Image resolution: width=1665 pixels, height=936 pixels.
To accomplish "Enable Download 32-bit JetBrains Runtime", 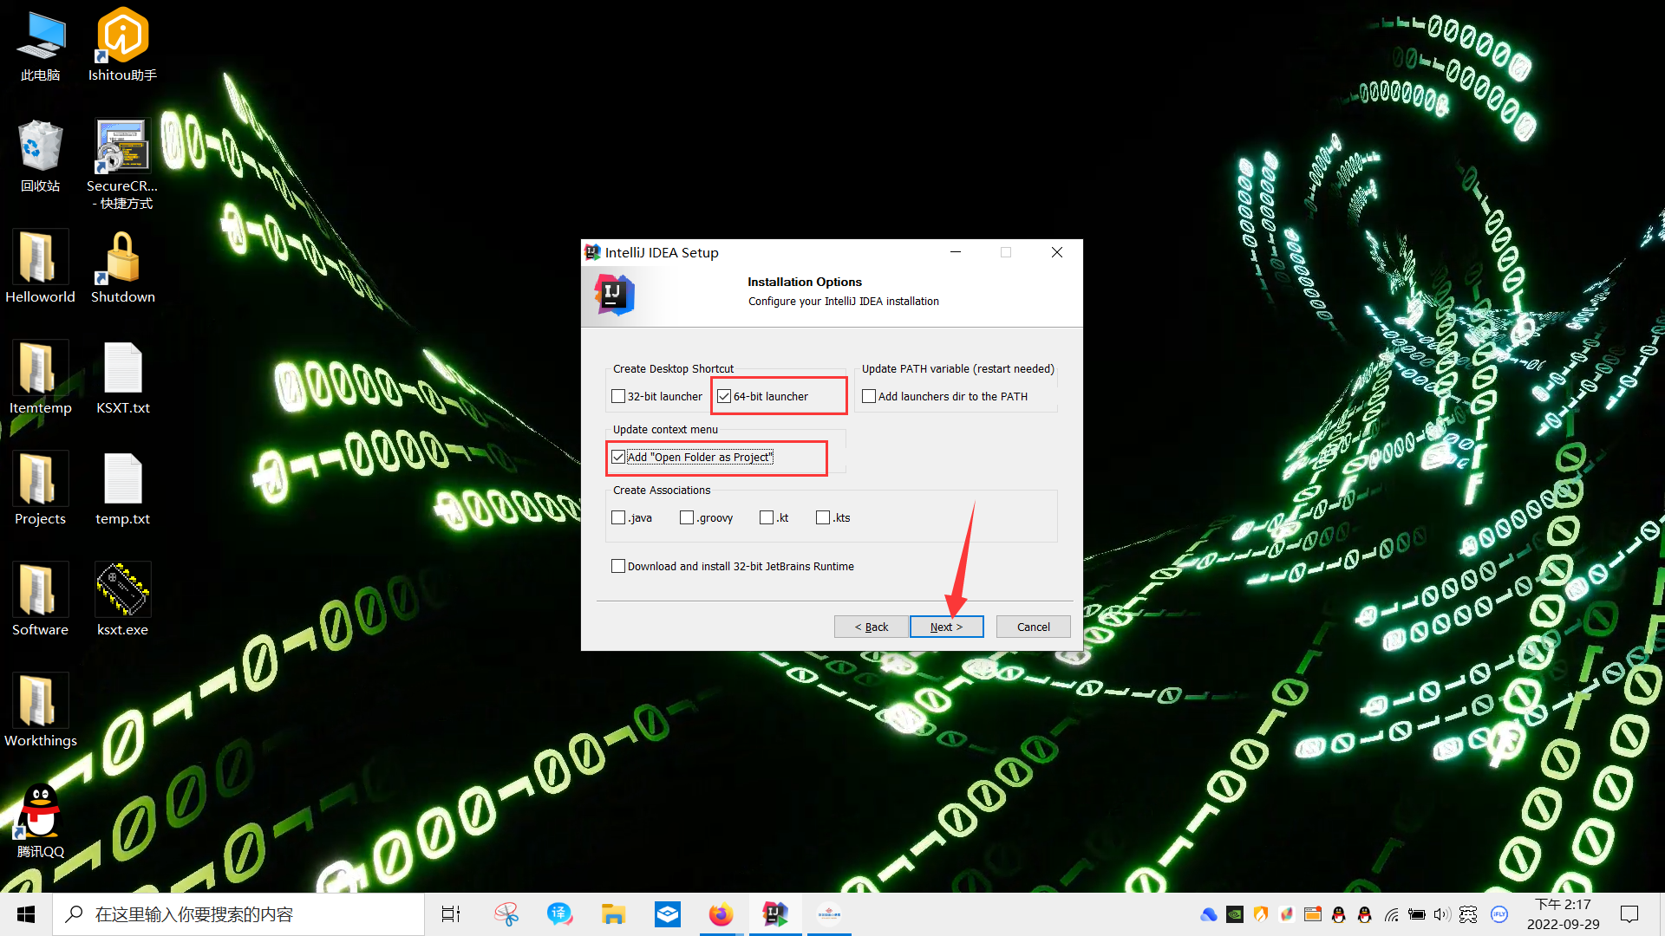I will (618, 567).
